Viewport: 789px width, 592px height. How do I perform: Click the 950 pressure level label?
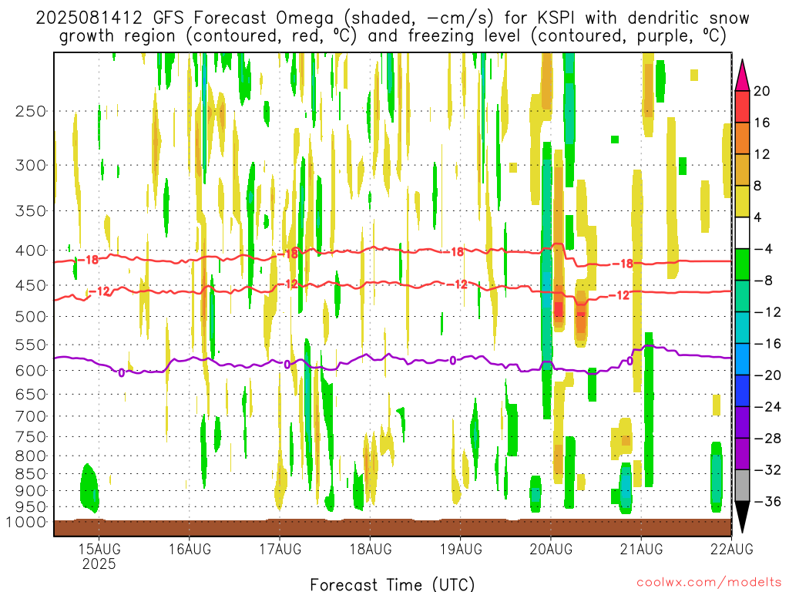click(x=31, y=507)
